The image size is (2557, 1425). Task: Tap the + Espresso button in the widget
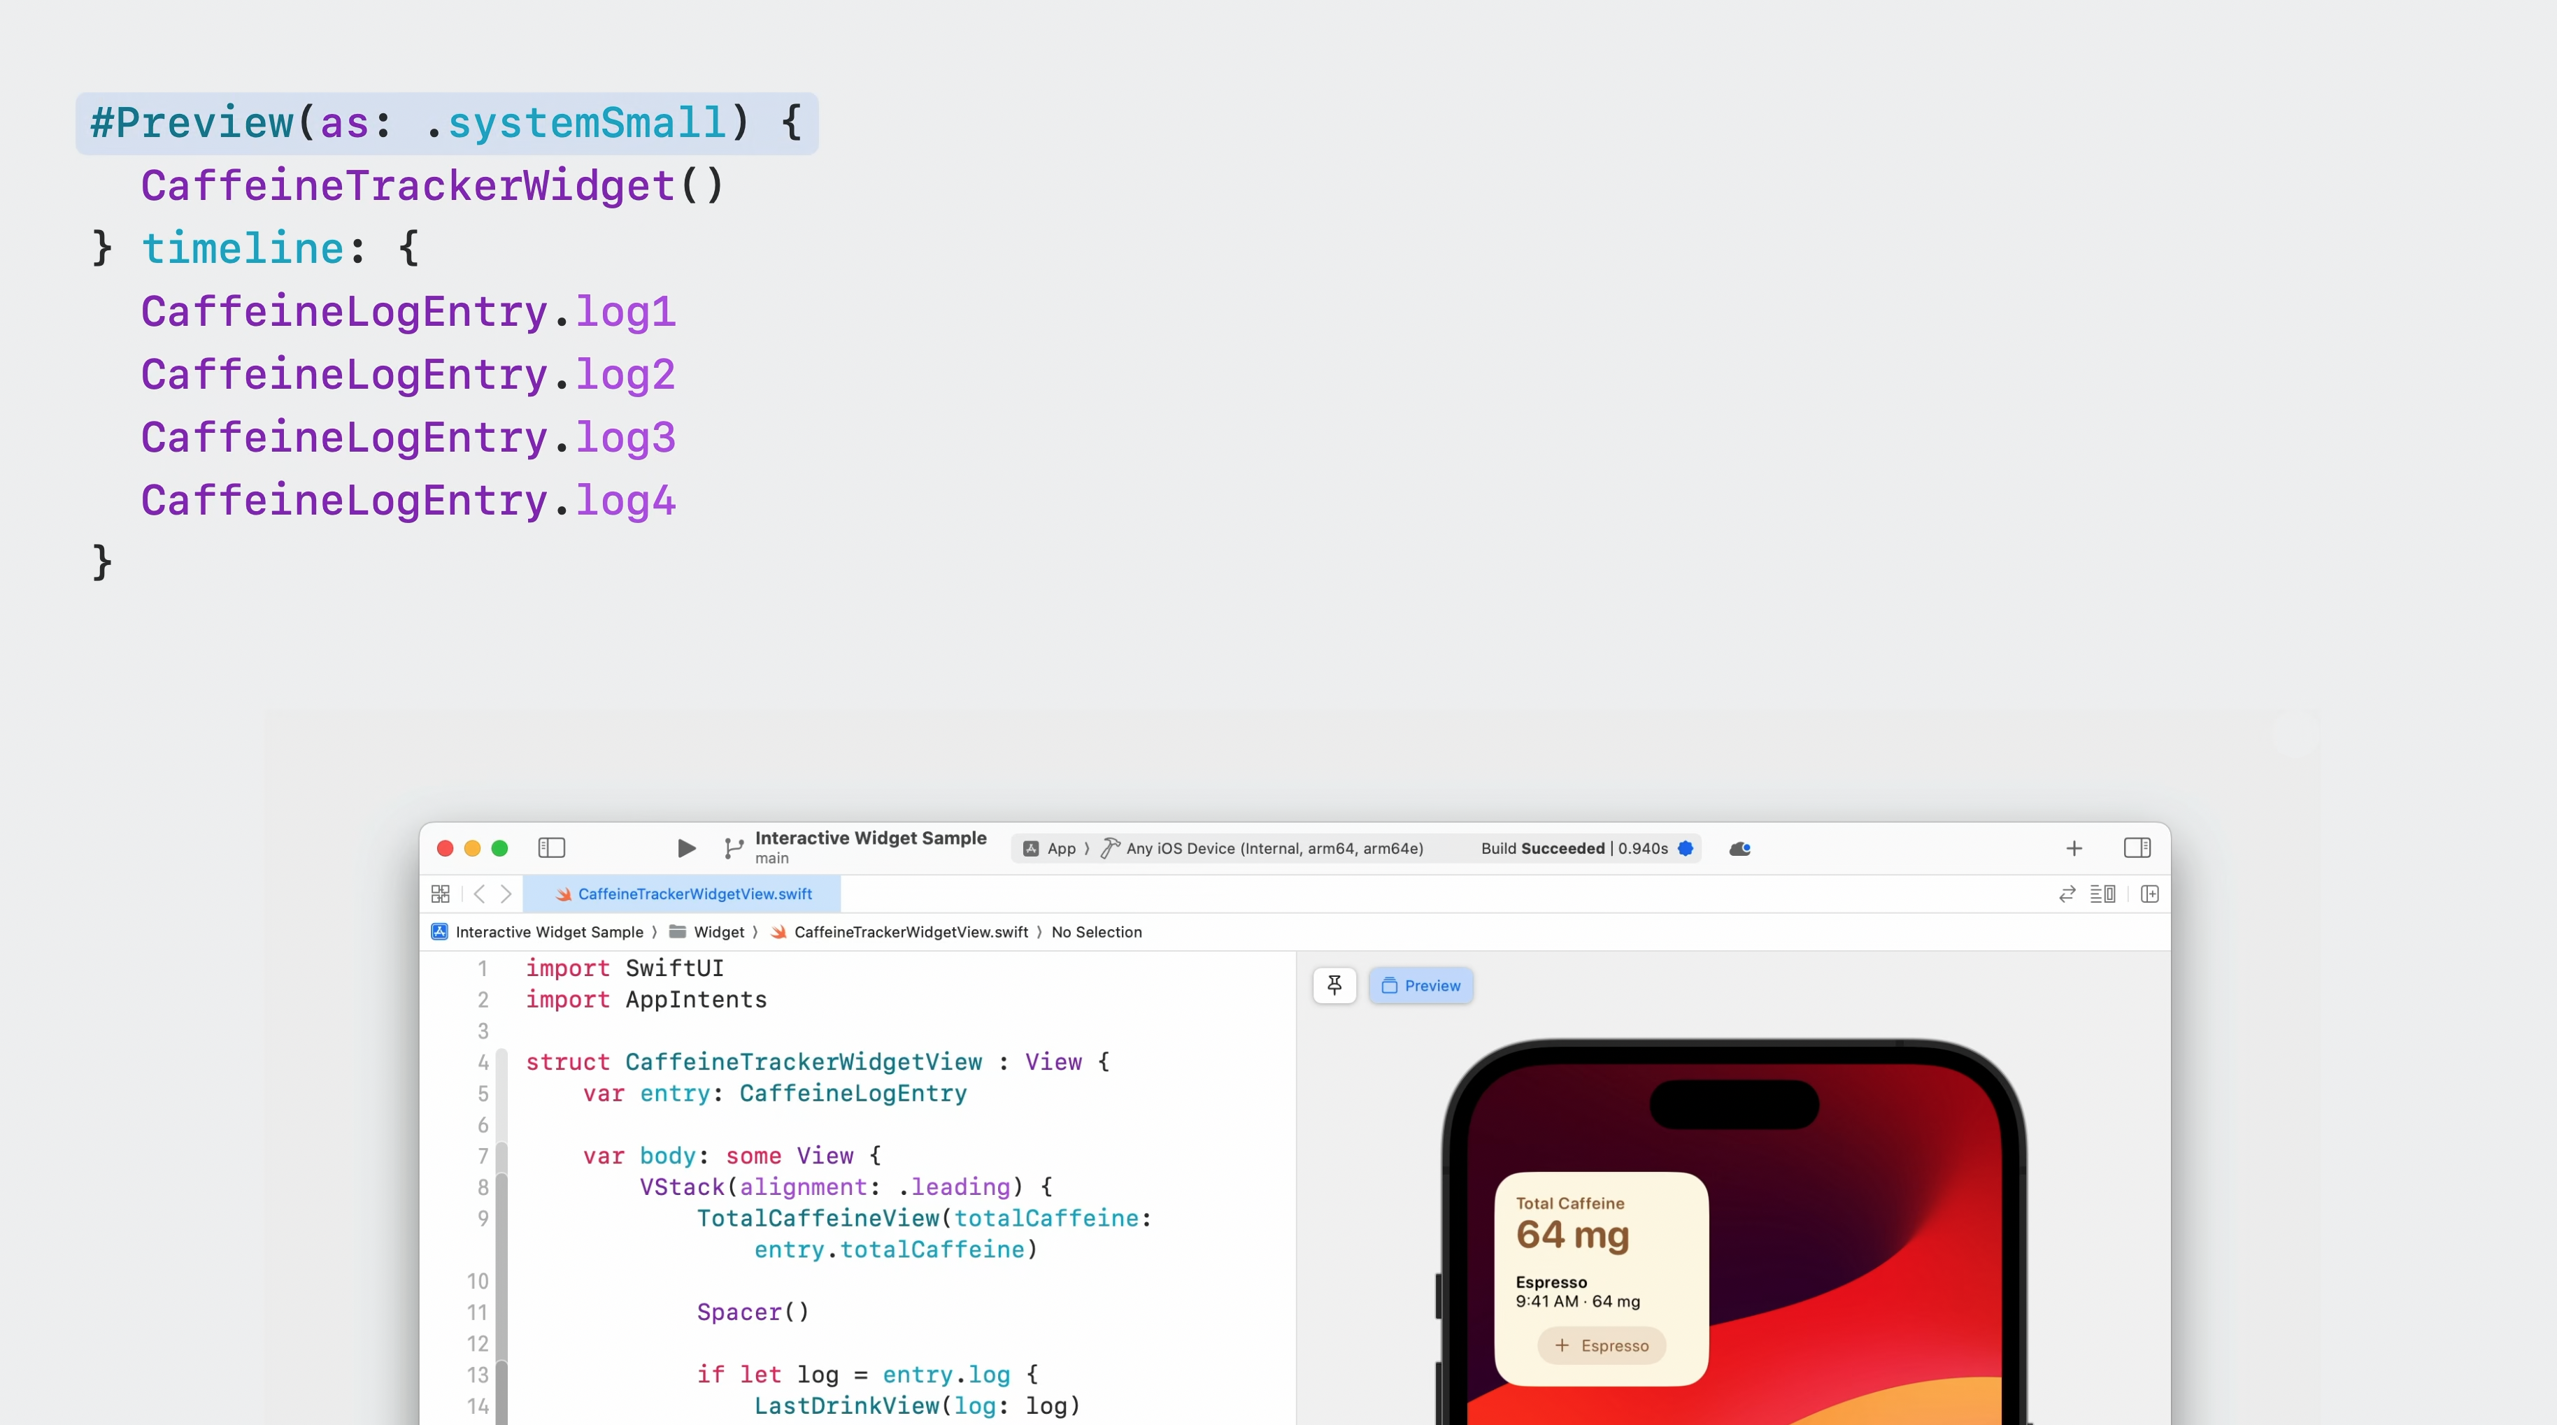click(x=1601, y=1345)
